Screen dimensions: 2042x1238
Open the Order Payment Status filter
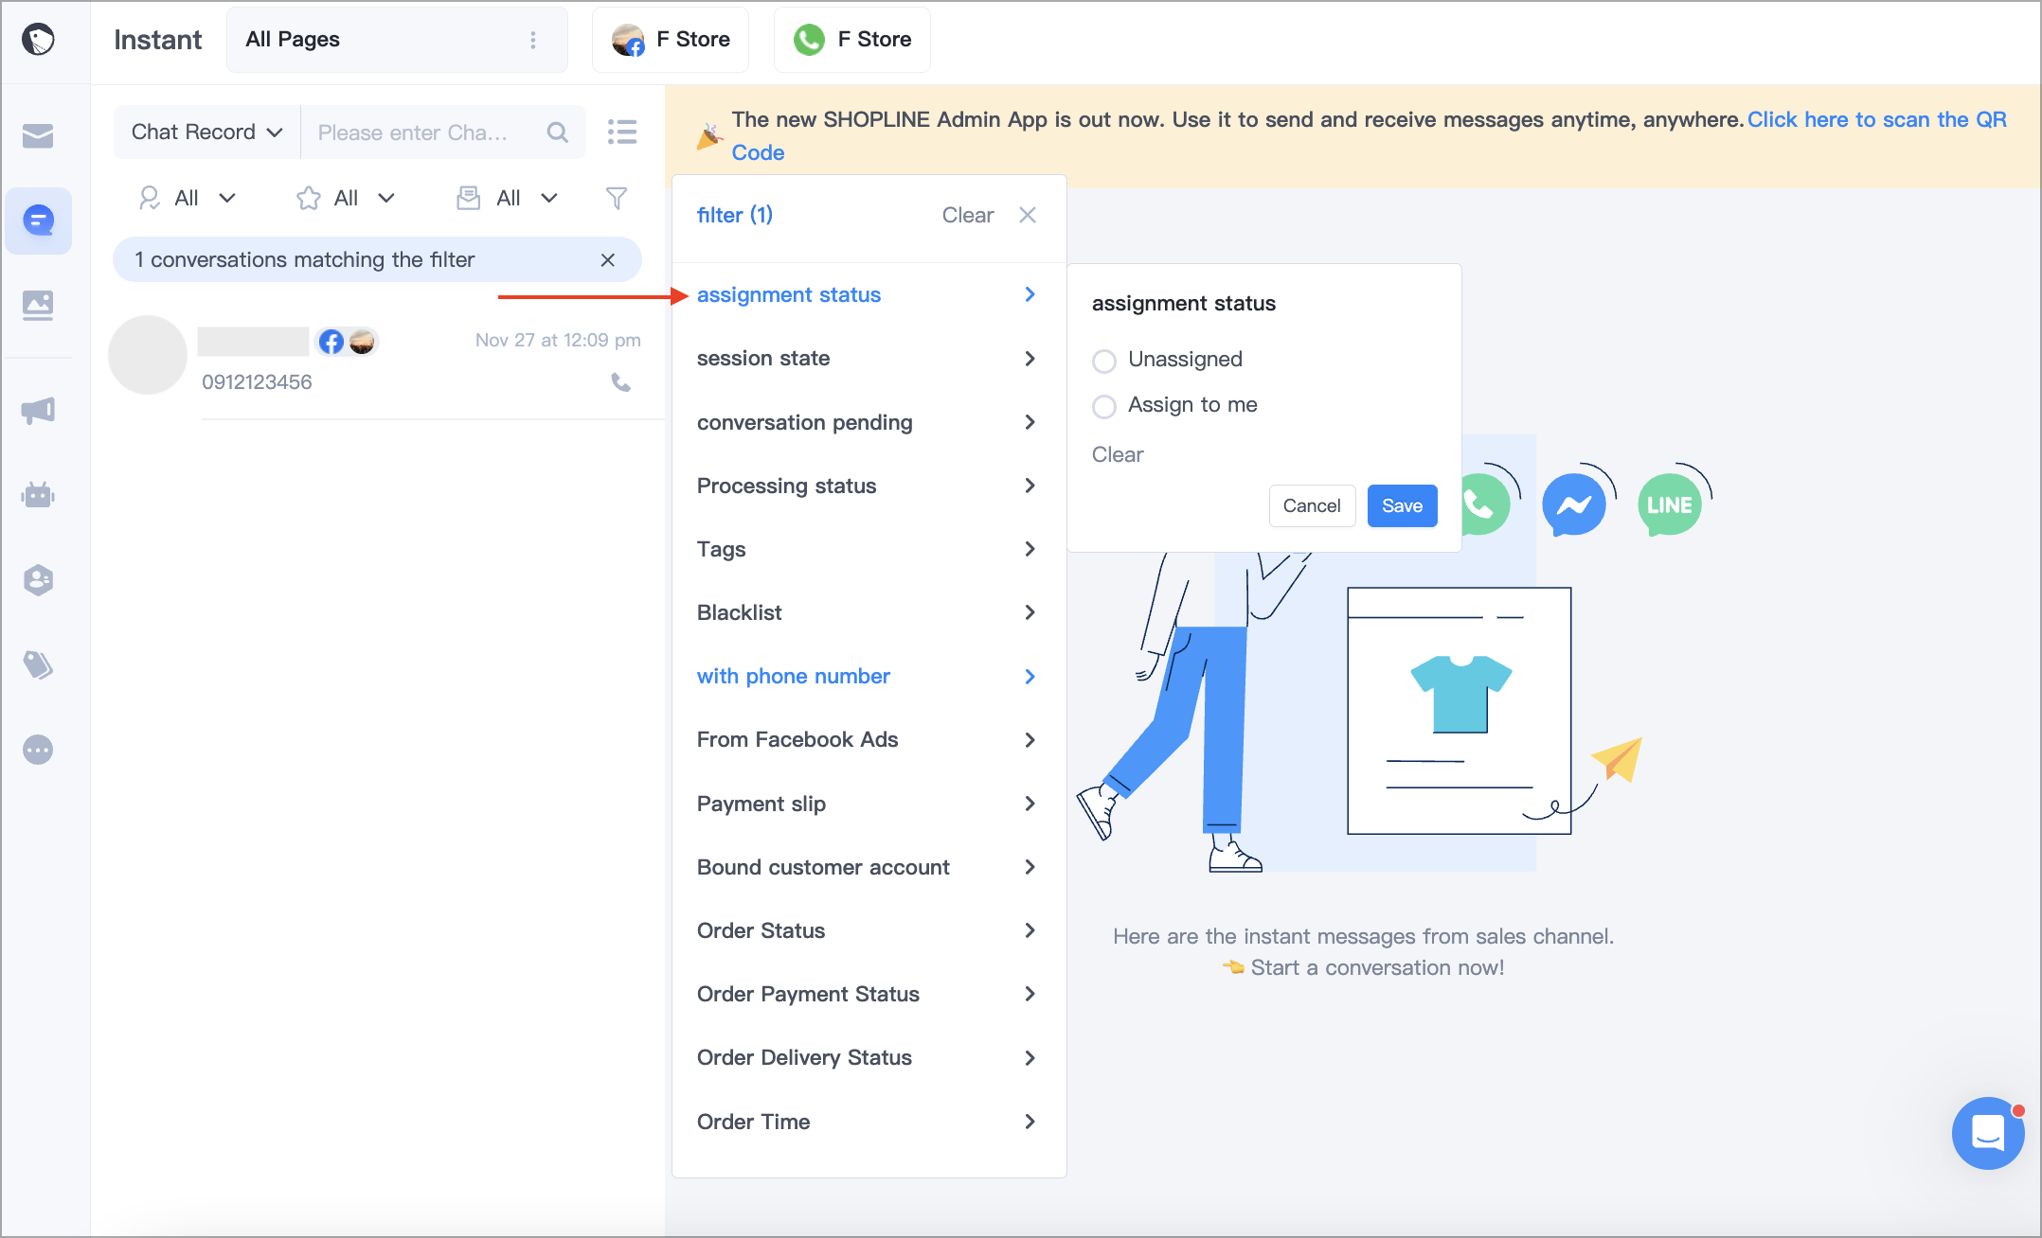(869, 994)
